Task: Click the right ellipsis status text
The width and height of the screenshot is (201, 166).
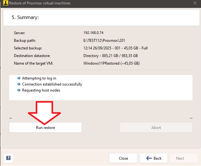Action: tap(191, 118)
